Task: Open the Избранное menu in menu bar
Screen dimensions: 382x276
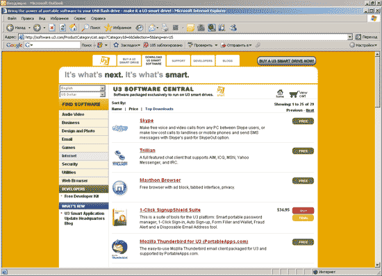Action: coord(60,19)
